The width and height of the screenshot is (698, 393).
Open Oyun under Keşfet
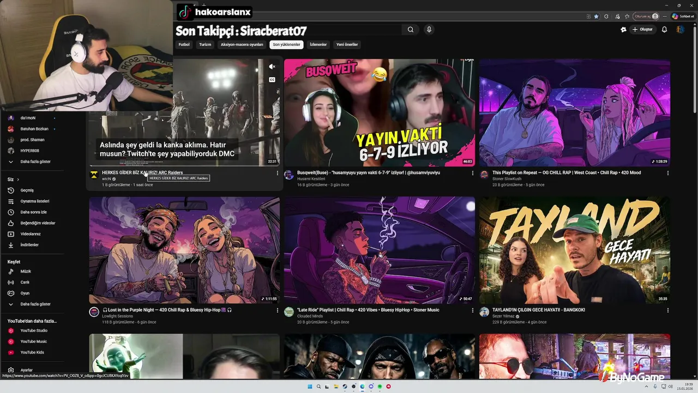33,293
